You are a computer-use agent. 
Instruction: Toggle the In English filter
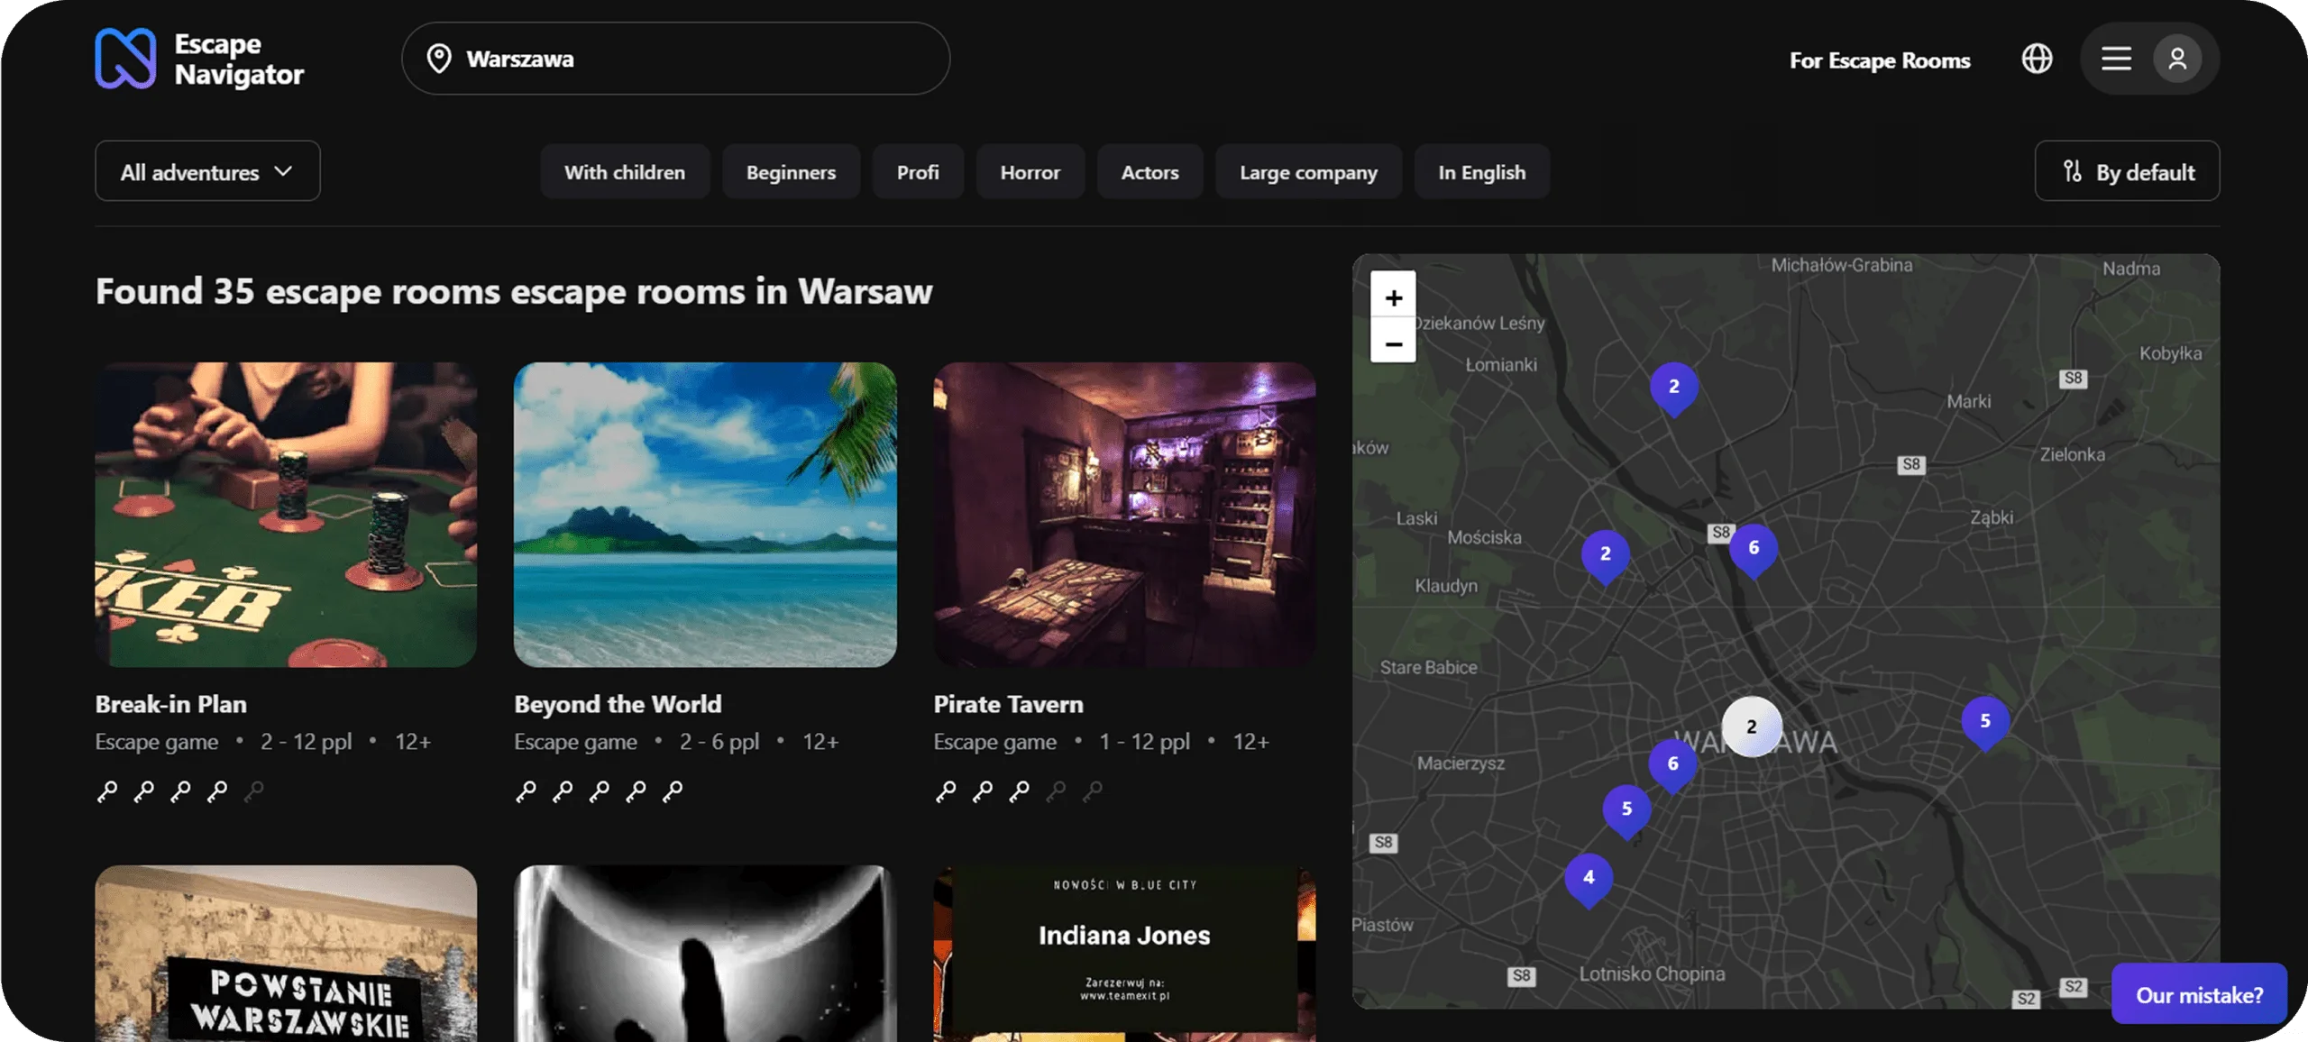pos(1481,171)
